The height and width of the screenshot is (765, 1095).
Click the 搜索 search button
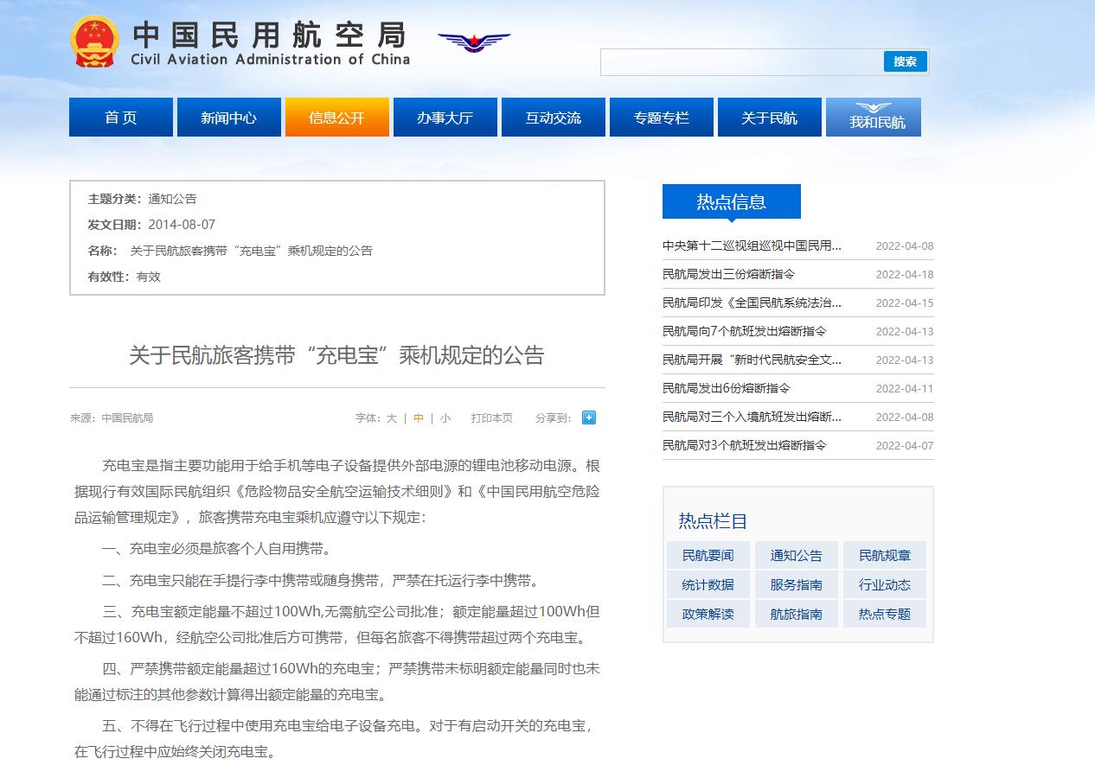905,61
